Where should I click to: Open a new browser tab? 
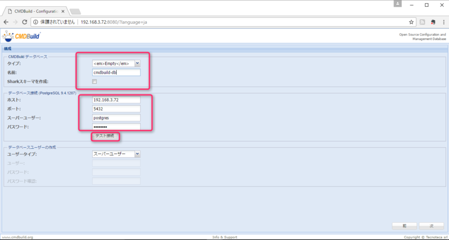(x=75, y=11)
